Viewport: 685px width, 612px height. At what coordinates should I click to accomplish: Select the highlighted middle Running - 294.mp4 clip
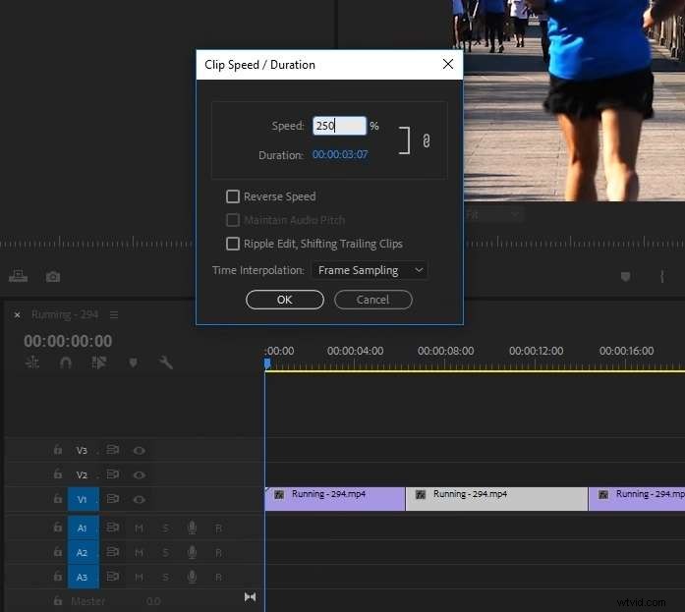[496, 499]
